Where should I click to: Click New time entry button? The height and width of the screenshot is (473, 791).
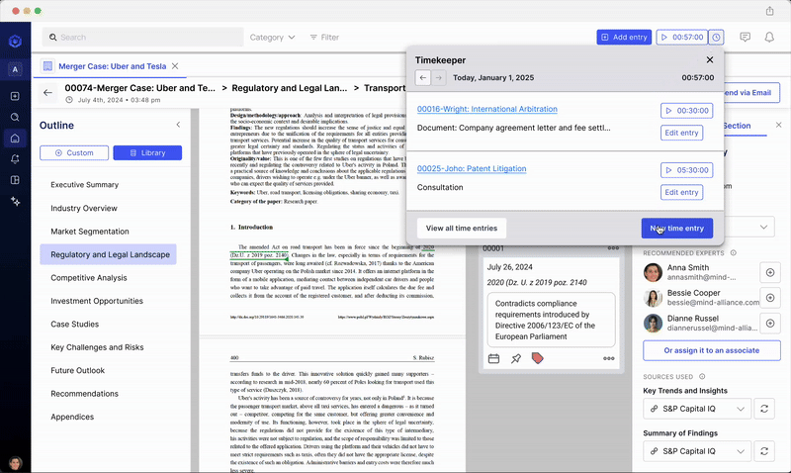pyautogui.click(x=677, y=229)
